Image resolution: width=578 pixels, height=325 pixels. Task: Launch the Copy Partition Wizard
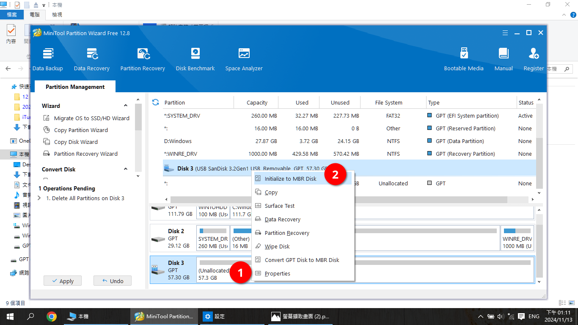(76, 130)
